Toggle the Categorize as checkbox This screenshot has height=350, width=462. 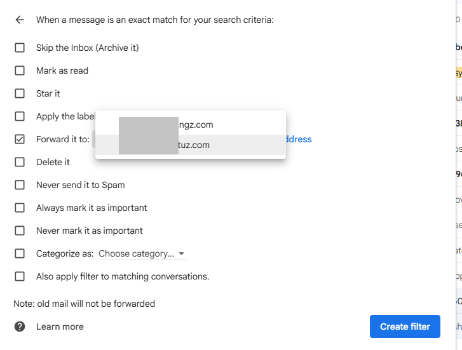point(20,253)
